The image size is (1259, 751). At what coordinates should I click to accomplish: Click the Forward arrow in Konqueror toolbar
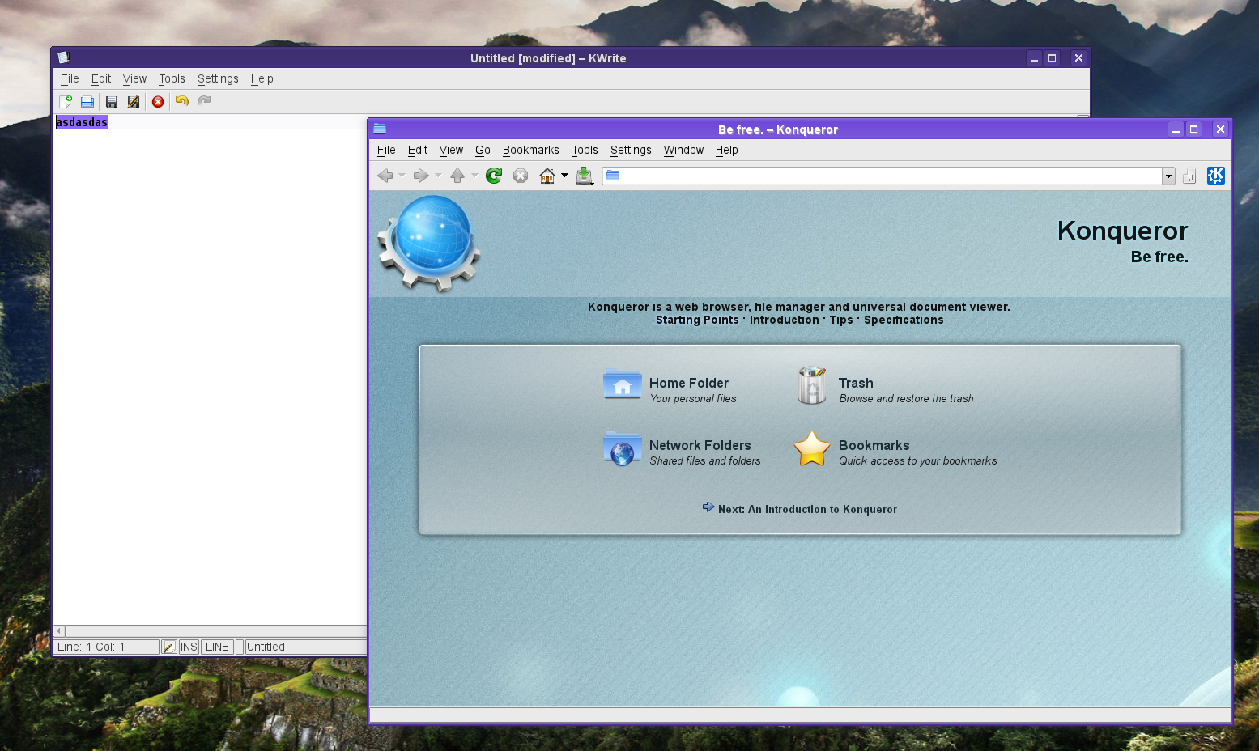(x=421, y=176)
